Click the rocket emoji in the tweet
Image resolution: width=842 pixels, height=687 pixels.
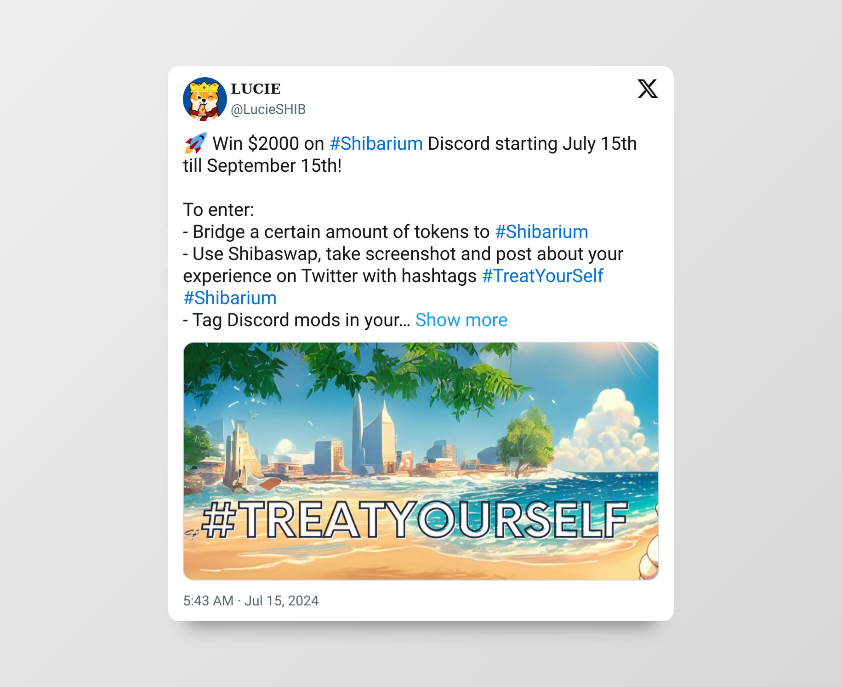click(x=195, y=143)
